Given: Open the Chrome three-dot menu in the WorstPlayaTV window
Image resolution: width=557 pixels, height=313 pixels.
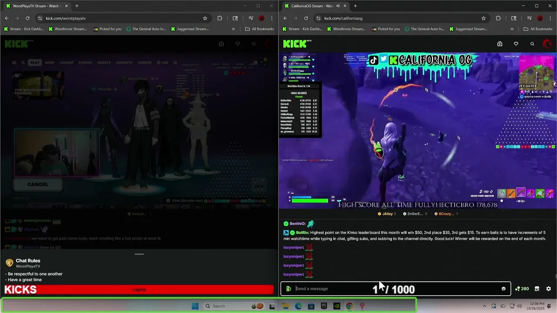Looking at the screenshot, I should pos(272,18).
